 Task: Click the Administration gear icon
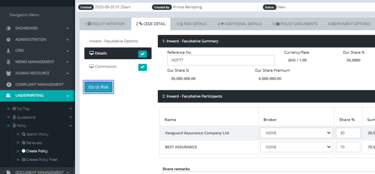pos(8,40)
